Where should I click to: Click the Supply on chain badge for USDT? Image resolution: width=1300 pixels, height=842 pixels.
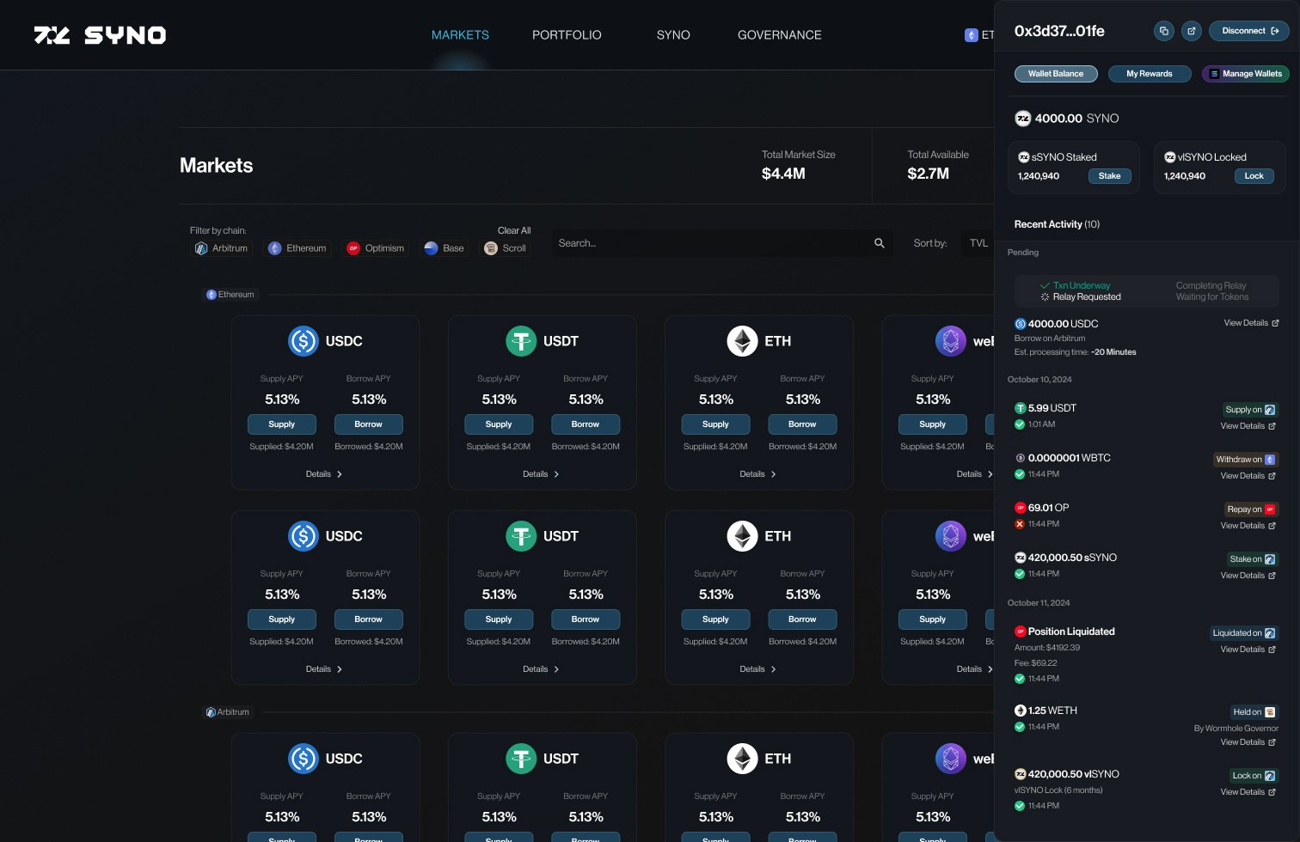tap(1250, 410)
